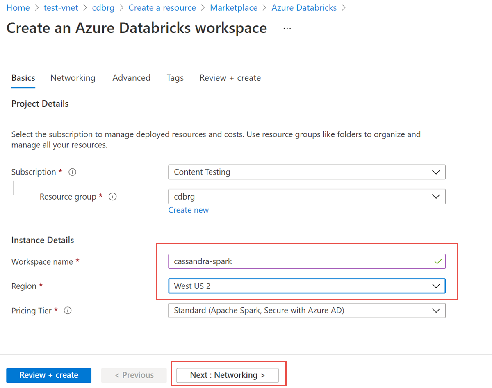The image size is (492, 388).
Task: Go to Marketplace breadcrumb link
Action: tap(234, 7)
